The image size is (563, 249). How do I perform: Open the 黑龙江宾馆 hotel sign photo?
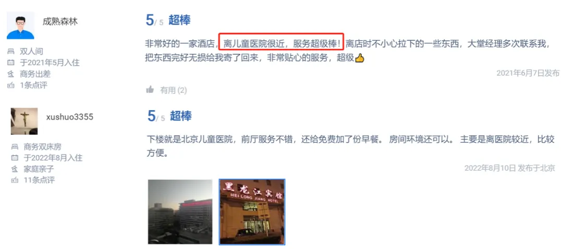[x=252, y=212]
